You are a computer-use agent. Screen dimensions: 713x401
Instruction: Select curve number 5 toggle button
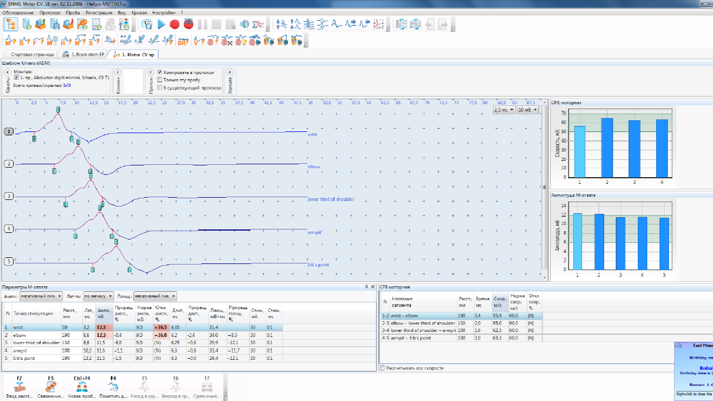[9, 261]
